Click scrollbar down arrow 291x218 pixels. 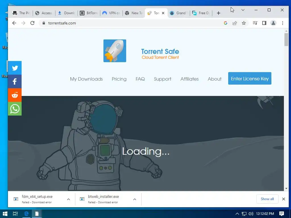(x=286, y=188)
